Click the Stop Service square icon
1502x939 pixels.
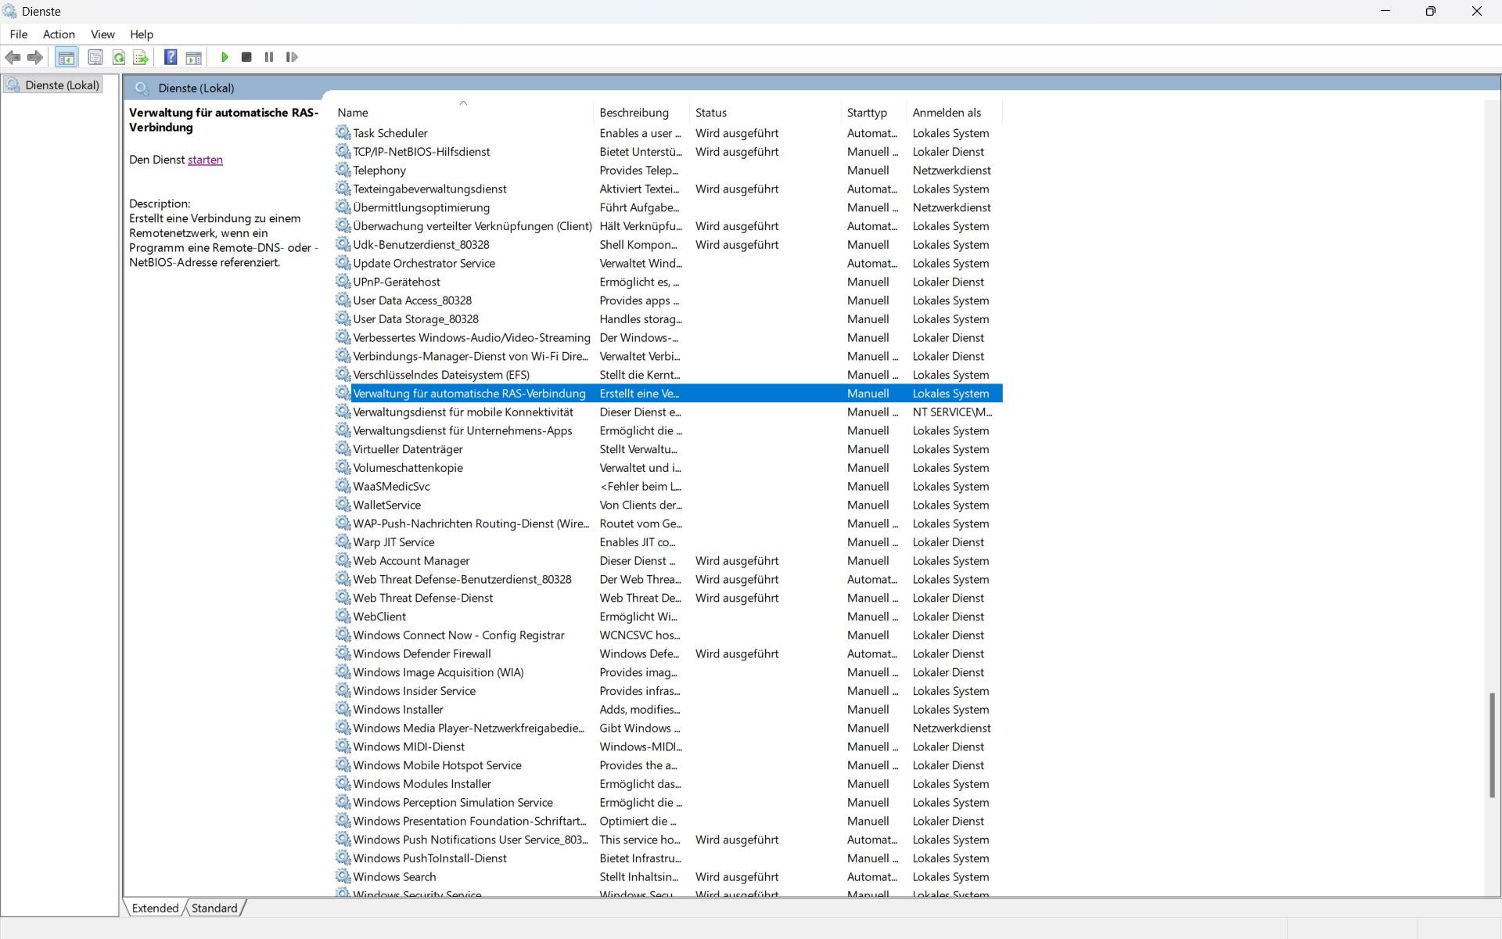click(x=246, y=57)
